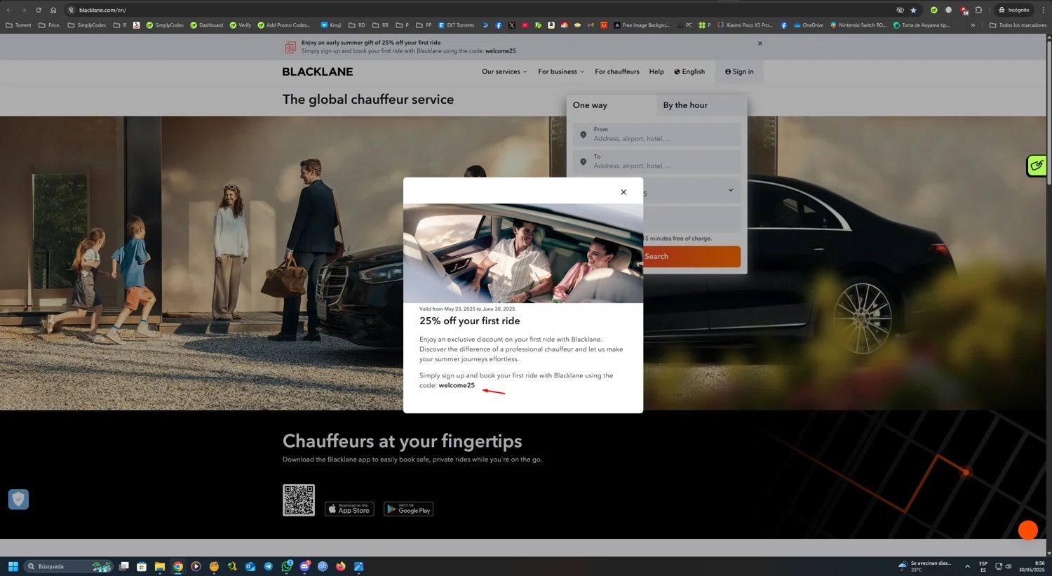
Task: Dismiss the top summer gift banner
Action: [x=760, y=43]
